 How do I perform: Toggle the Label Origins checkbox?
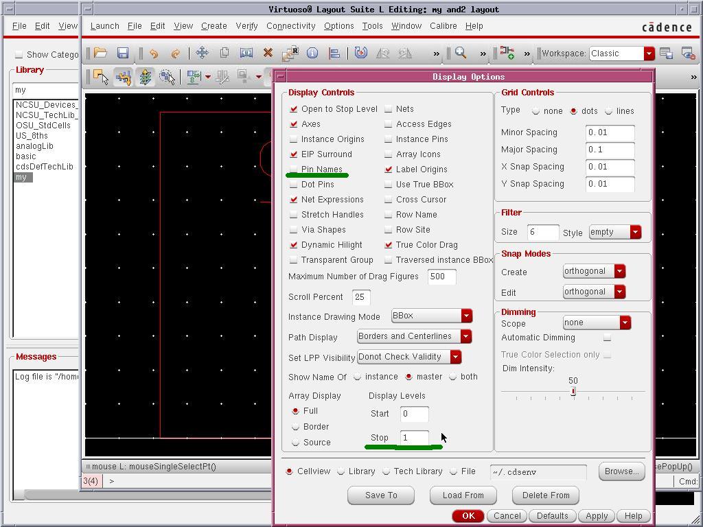pyautogui.click(x=389, y=169)
